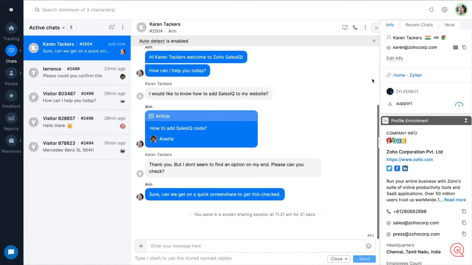
Task: Click the phone call icon in chat header
Action: tap(355, 28)
